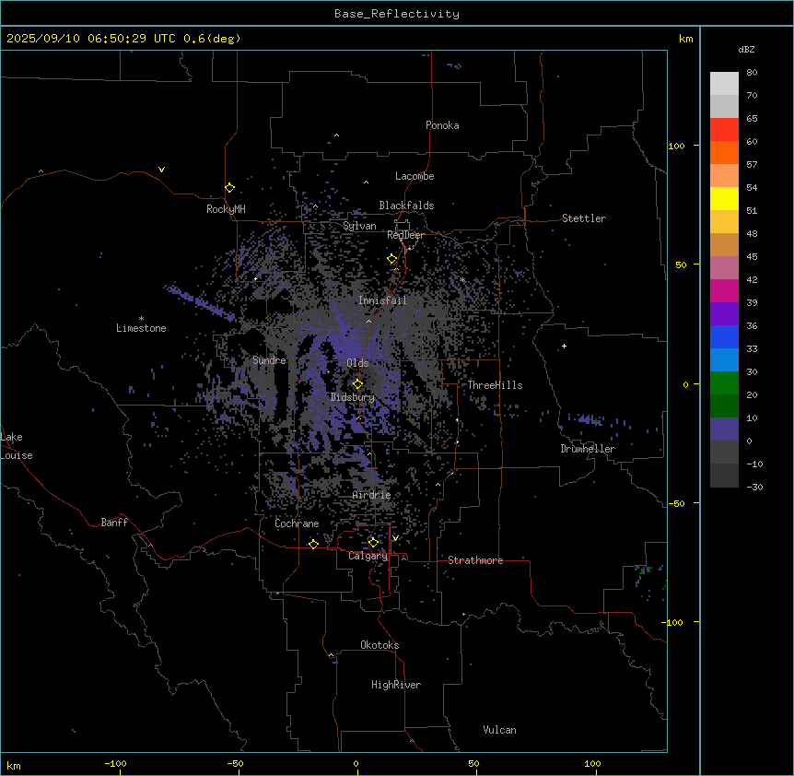Viewport: 794px width, 776px height.
Task: Click the white plus marker north of Drumheller
Action: pos(564,346)
